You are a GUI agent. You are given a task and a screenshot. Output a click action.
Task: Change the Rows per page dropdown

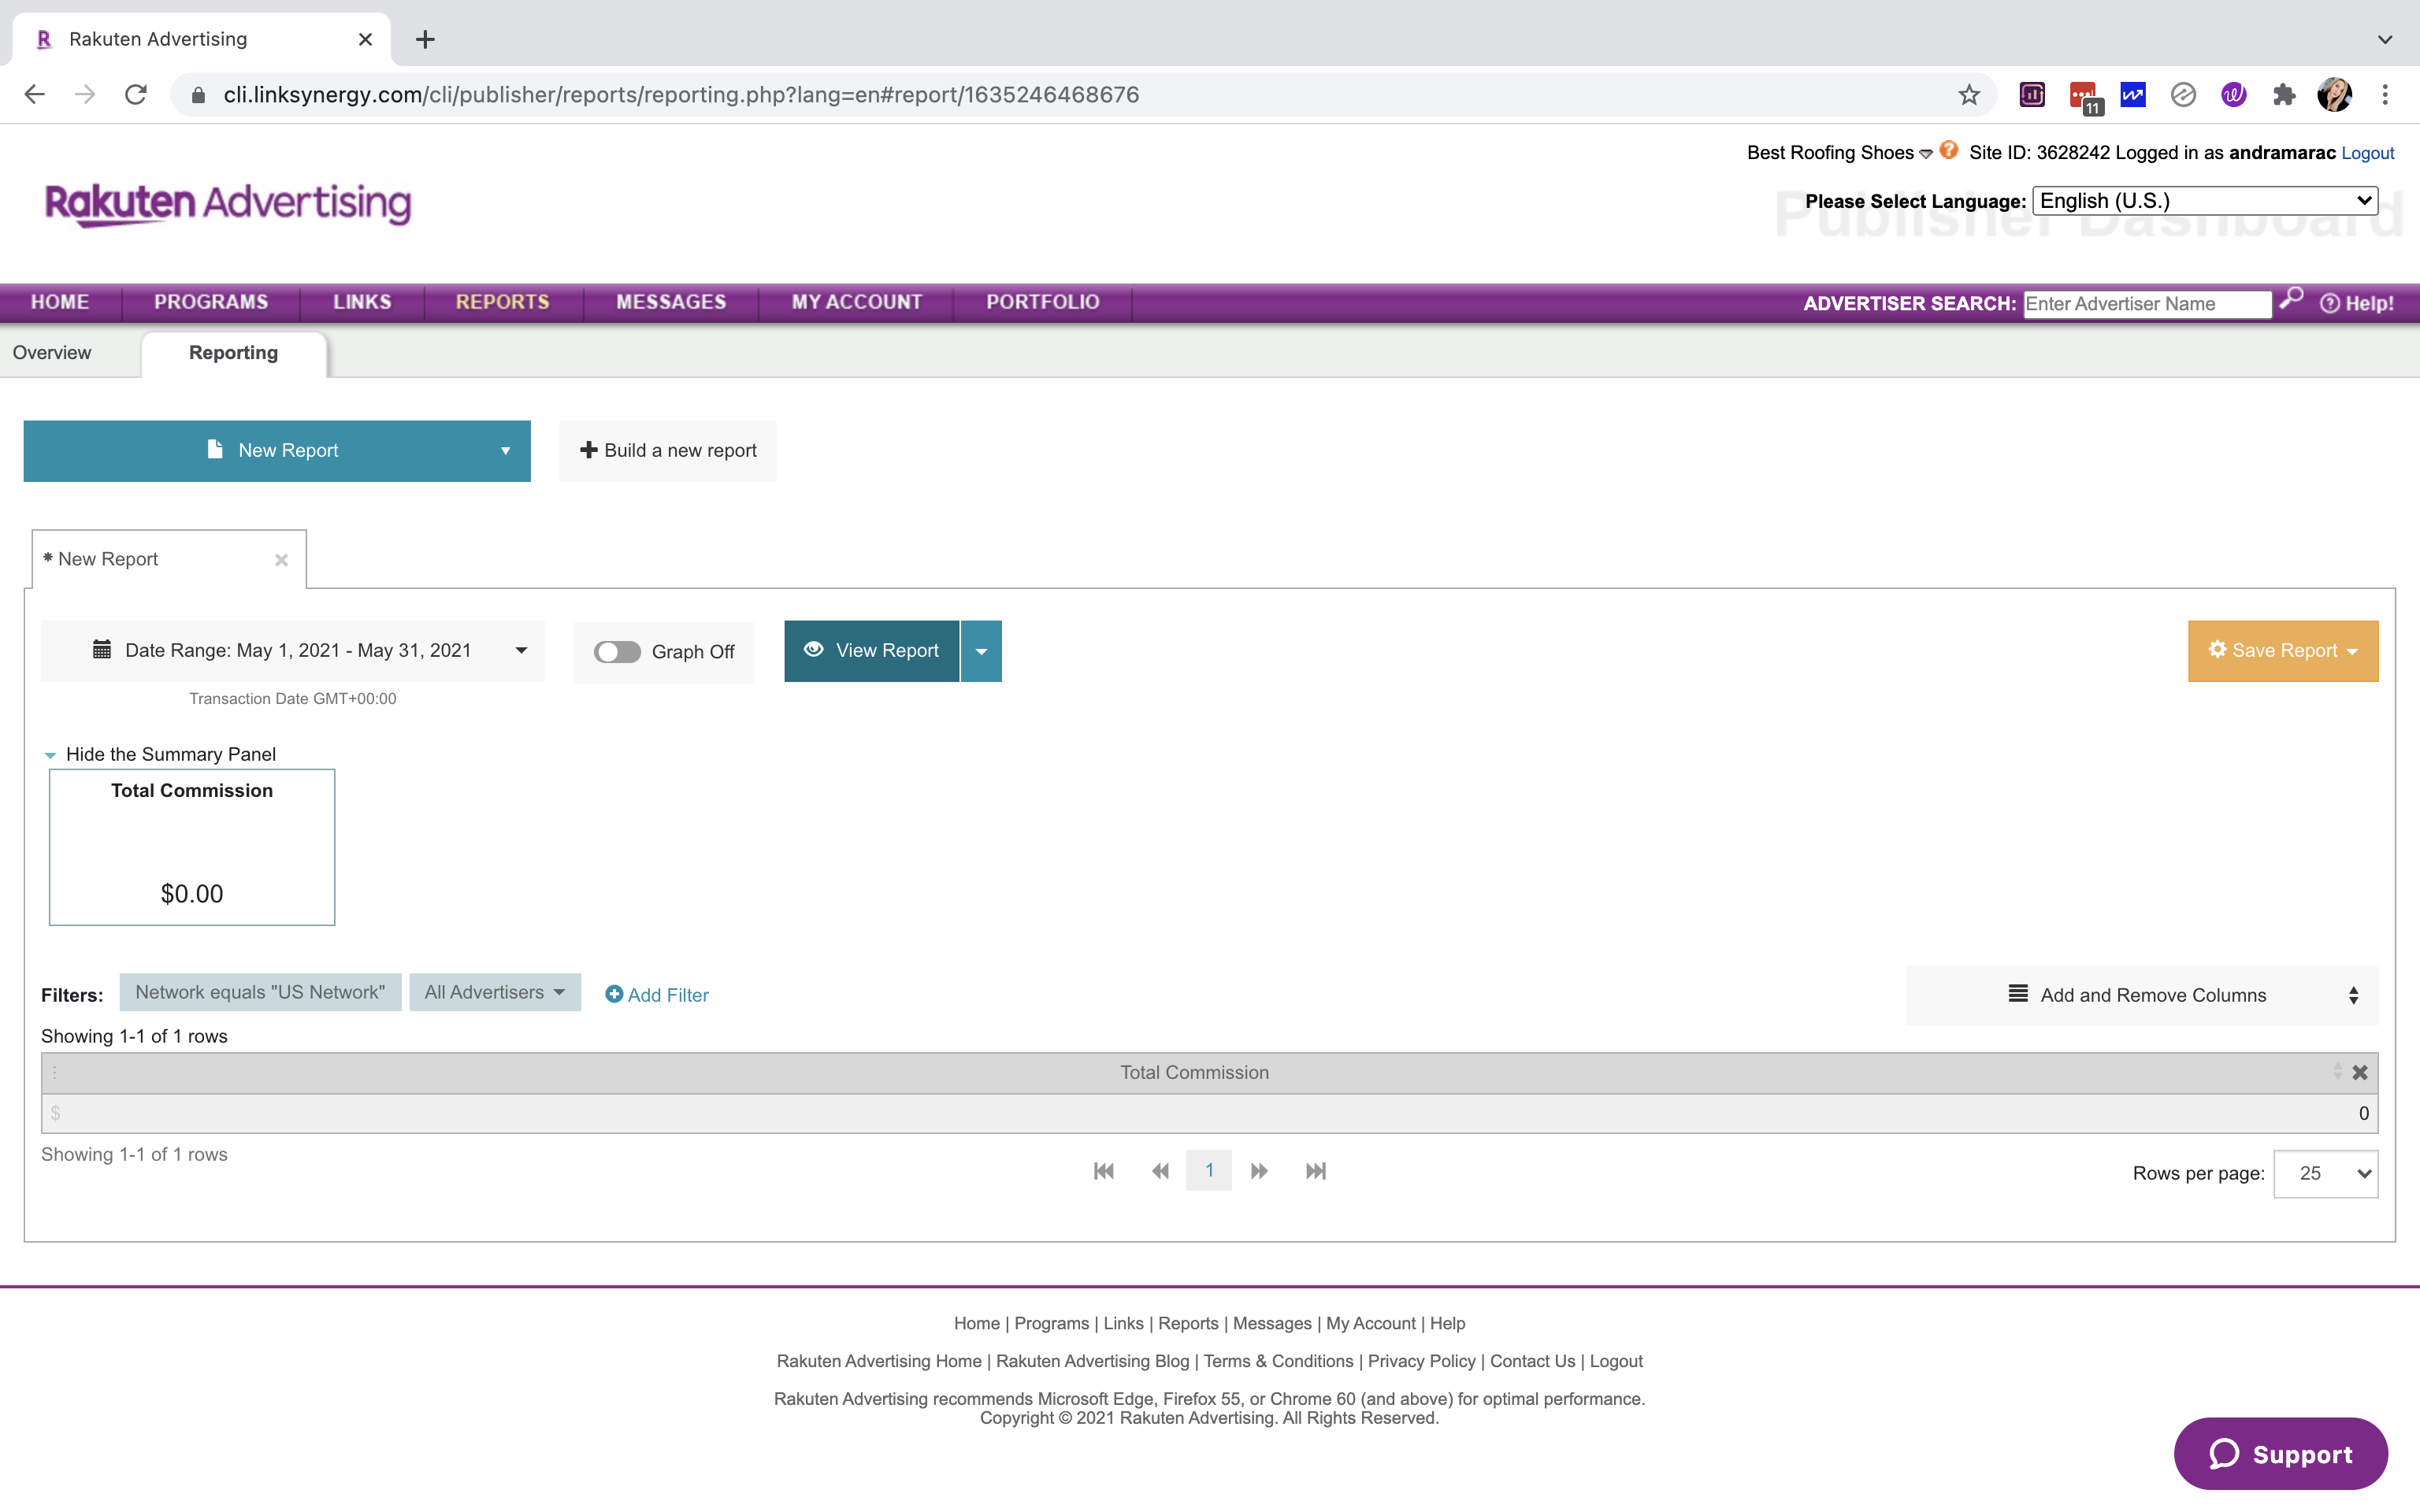click(2326, 1173)
